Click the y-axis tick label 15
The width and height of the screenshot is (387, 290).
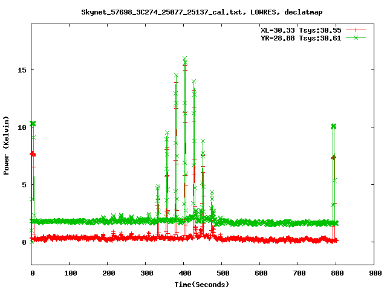(22, 70)
